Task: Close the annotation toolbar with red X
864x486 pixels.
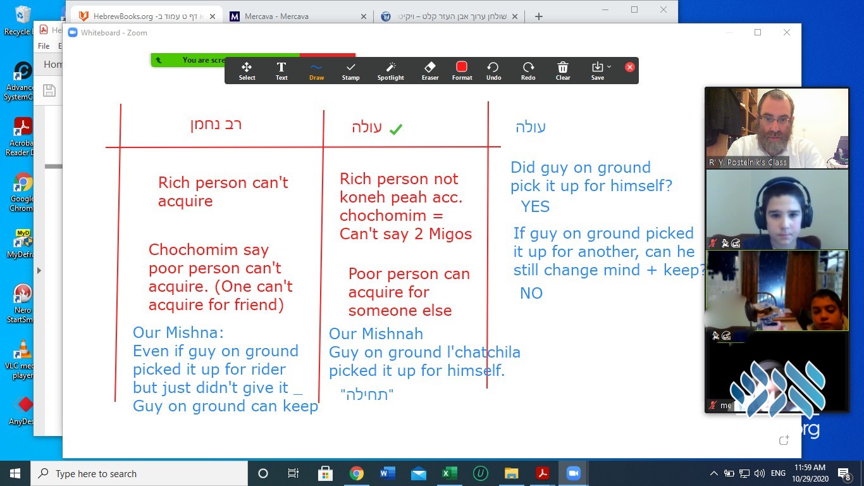Action: point(629,67)
